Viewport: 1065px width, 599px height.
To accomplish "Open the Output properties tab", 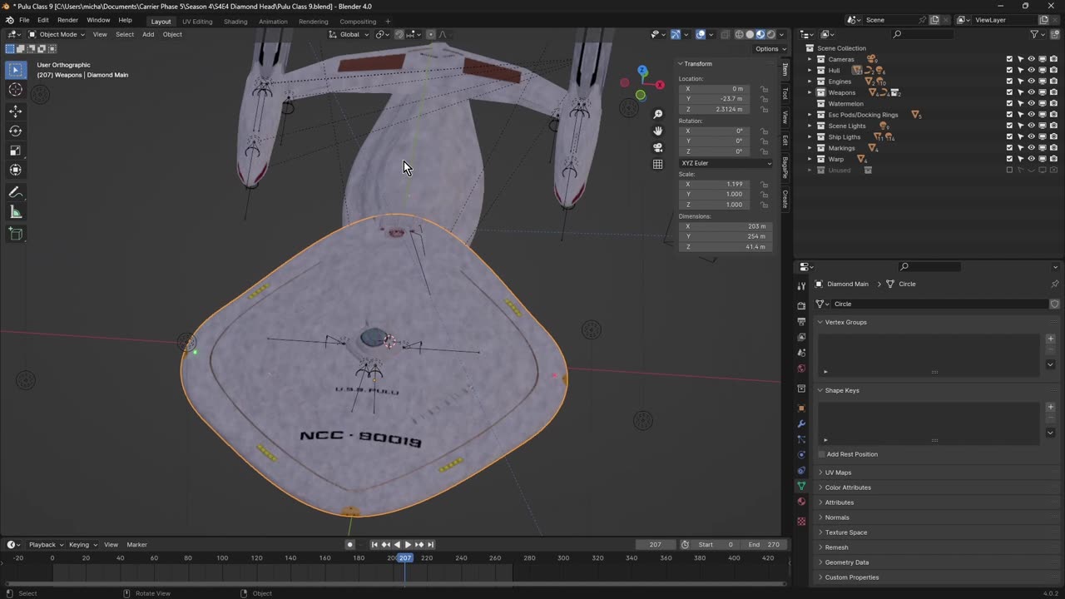I will (801, 321).
